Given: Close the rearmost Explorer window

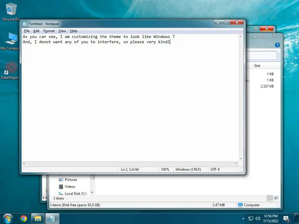Looking at the screenshot, I should click(267, 29).
